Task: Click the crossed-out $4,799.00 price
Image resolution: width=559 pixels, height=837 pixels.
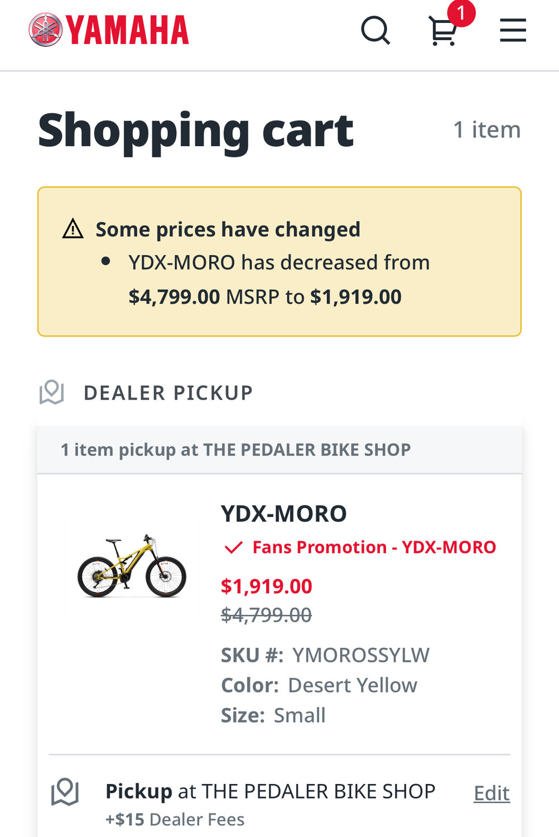Action: tap(266, 615)
